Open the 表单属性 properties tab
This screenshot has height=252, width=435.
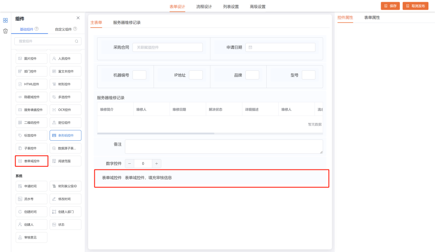click(372, 17)
